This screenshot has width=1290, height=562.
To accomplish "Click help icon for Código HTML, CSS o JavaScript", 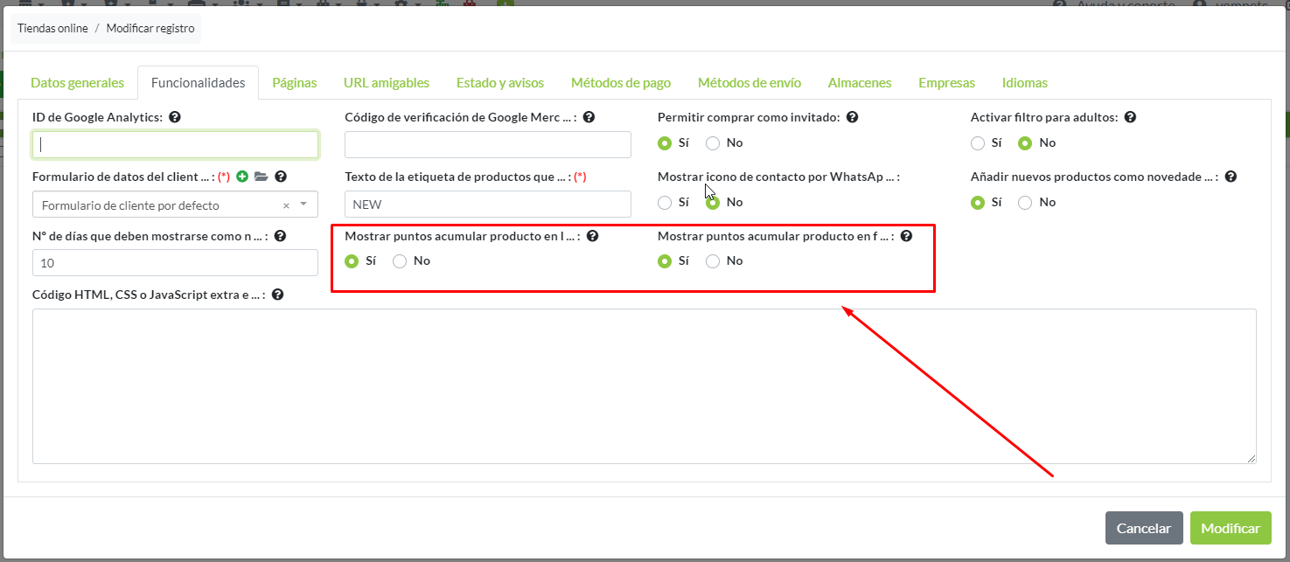I will click(x=277, y=295).
